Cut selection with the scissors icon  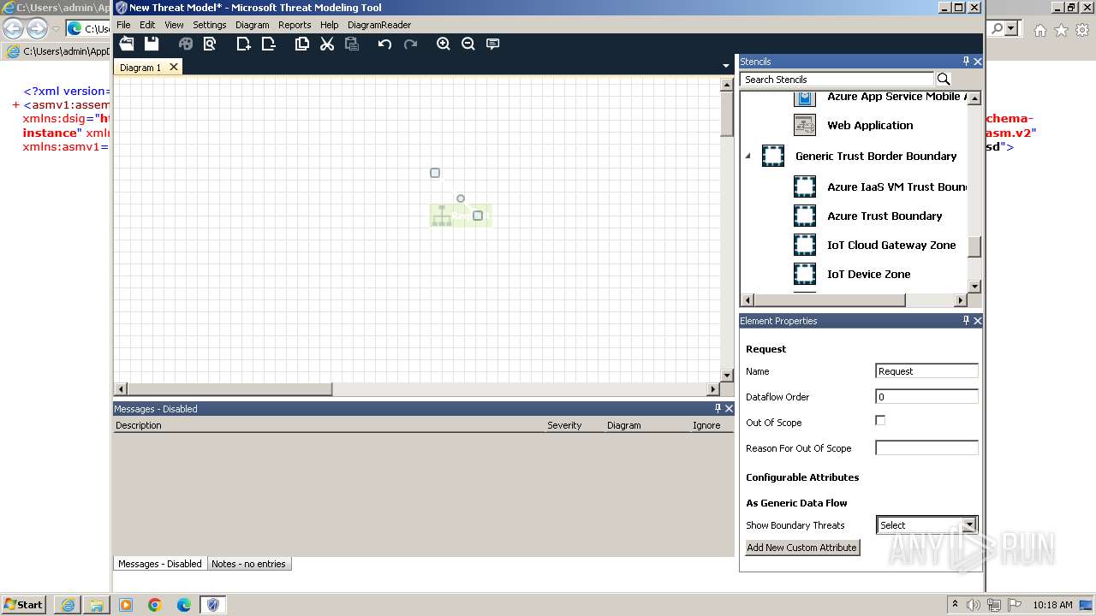pos(327,44)
